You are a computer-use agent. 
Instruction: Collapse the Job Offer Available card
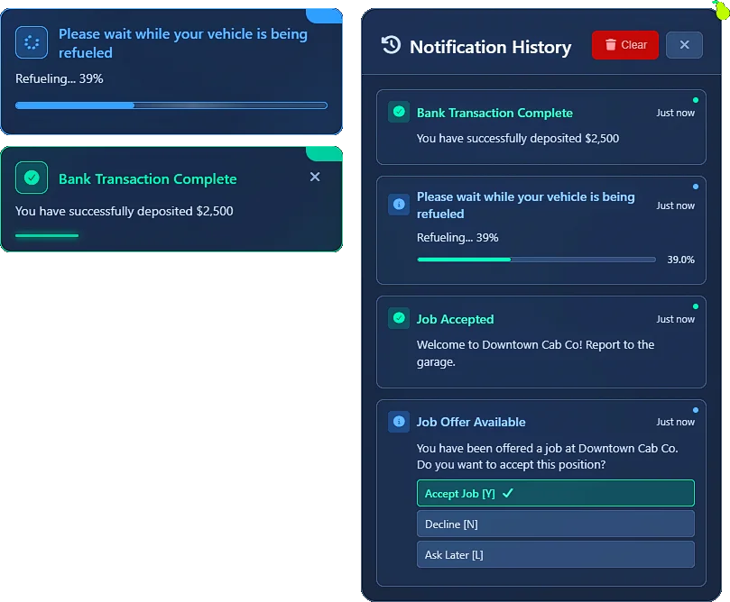coord(541,421)
